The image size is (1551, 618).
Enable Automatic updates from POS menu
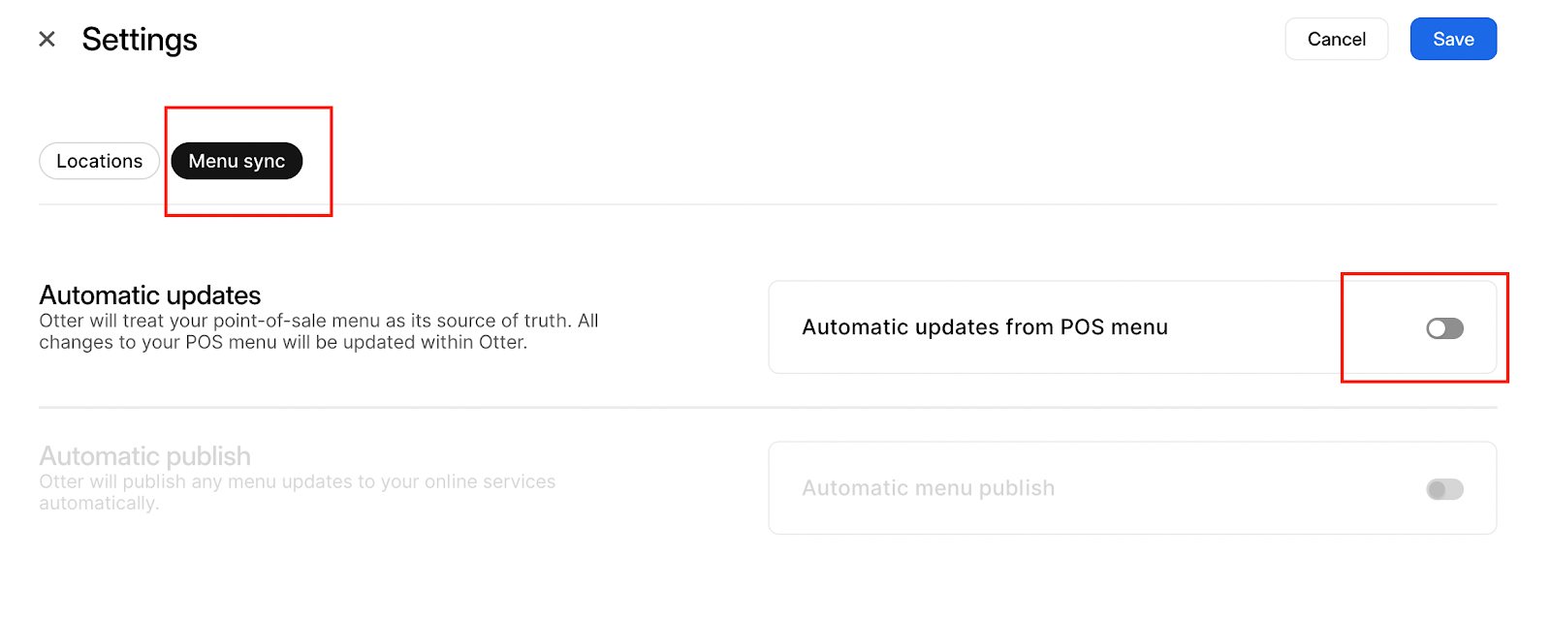[x=1443, y=328]
